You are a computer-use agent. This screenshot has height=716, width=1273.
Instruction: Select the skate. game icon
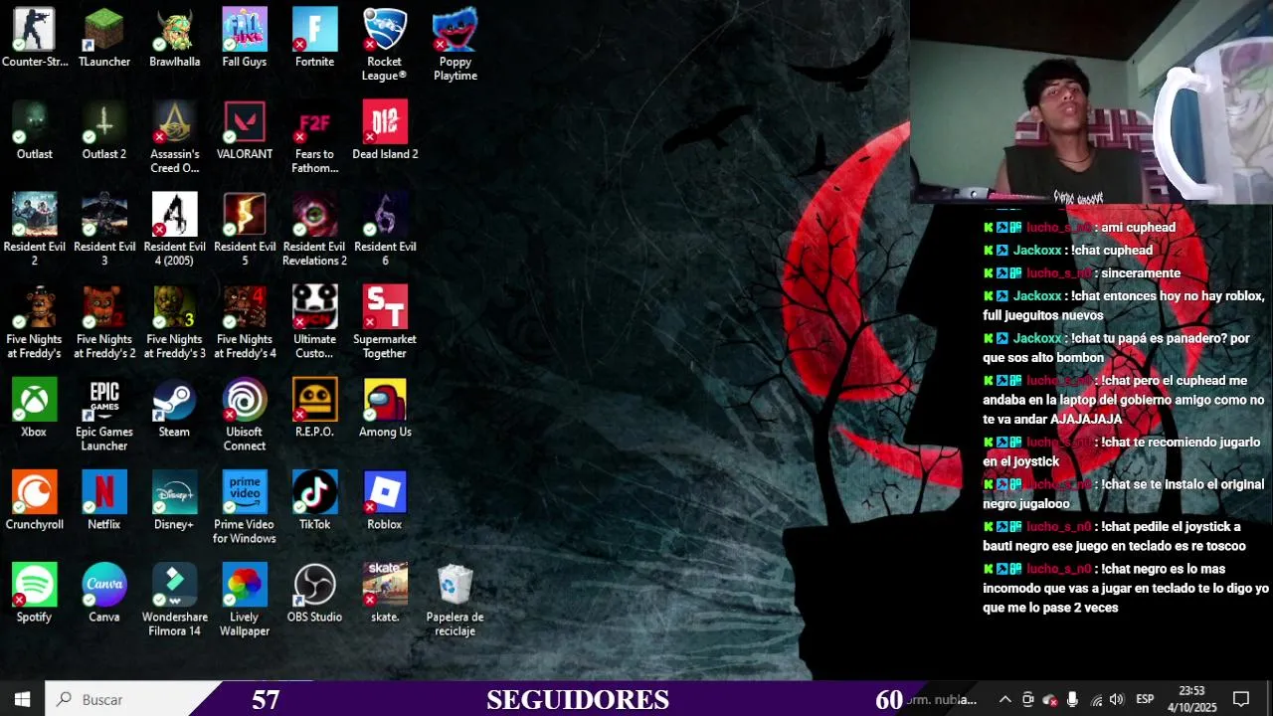pyautogui.click(x=385, y=594)
